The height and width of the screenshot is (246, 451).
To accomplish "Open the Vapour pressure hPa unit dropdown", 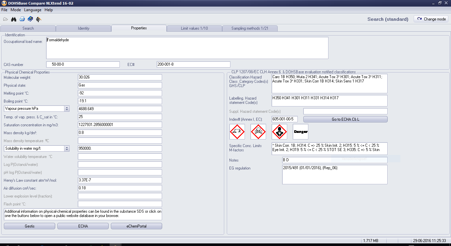I will tap(67, 109).
